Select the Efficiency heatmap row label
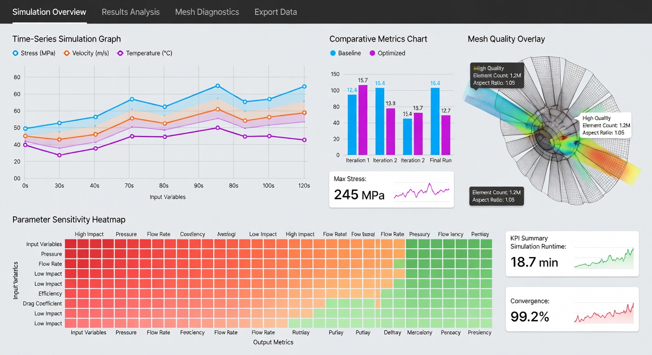 [x=50, y=294]
